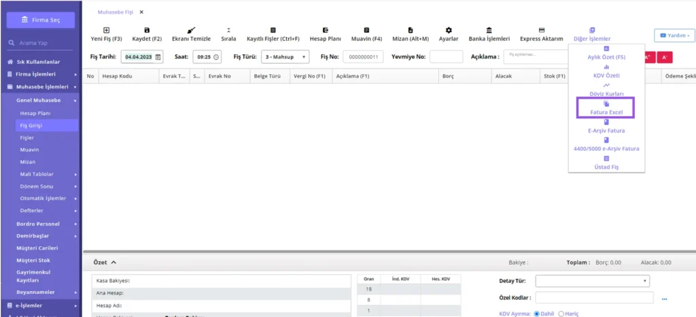
Task: Save with the Kaydet (F2) icon
Action: tap(147, 30)
